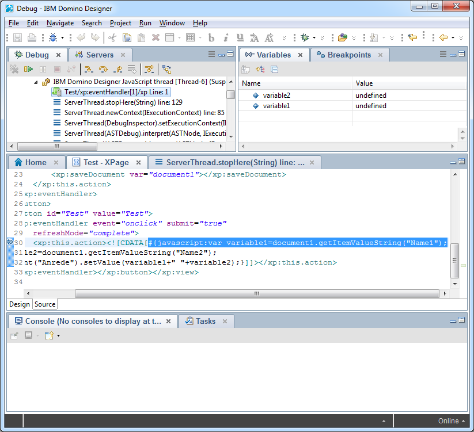The image size is (474, 432).
Task: Switch to Design view tab
Action: pos(20,304)
